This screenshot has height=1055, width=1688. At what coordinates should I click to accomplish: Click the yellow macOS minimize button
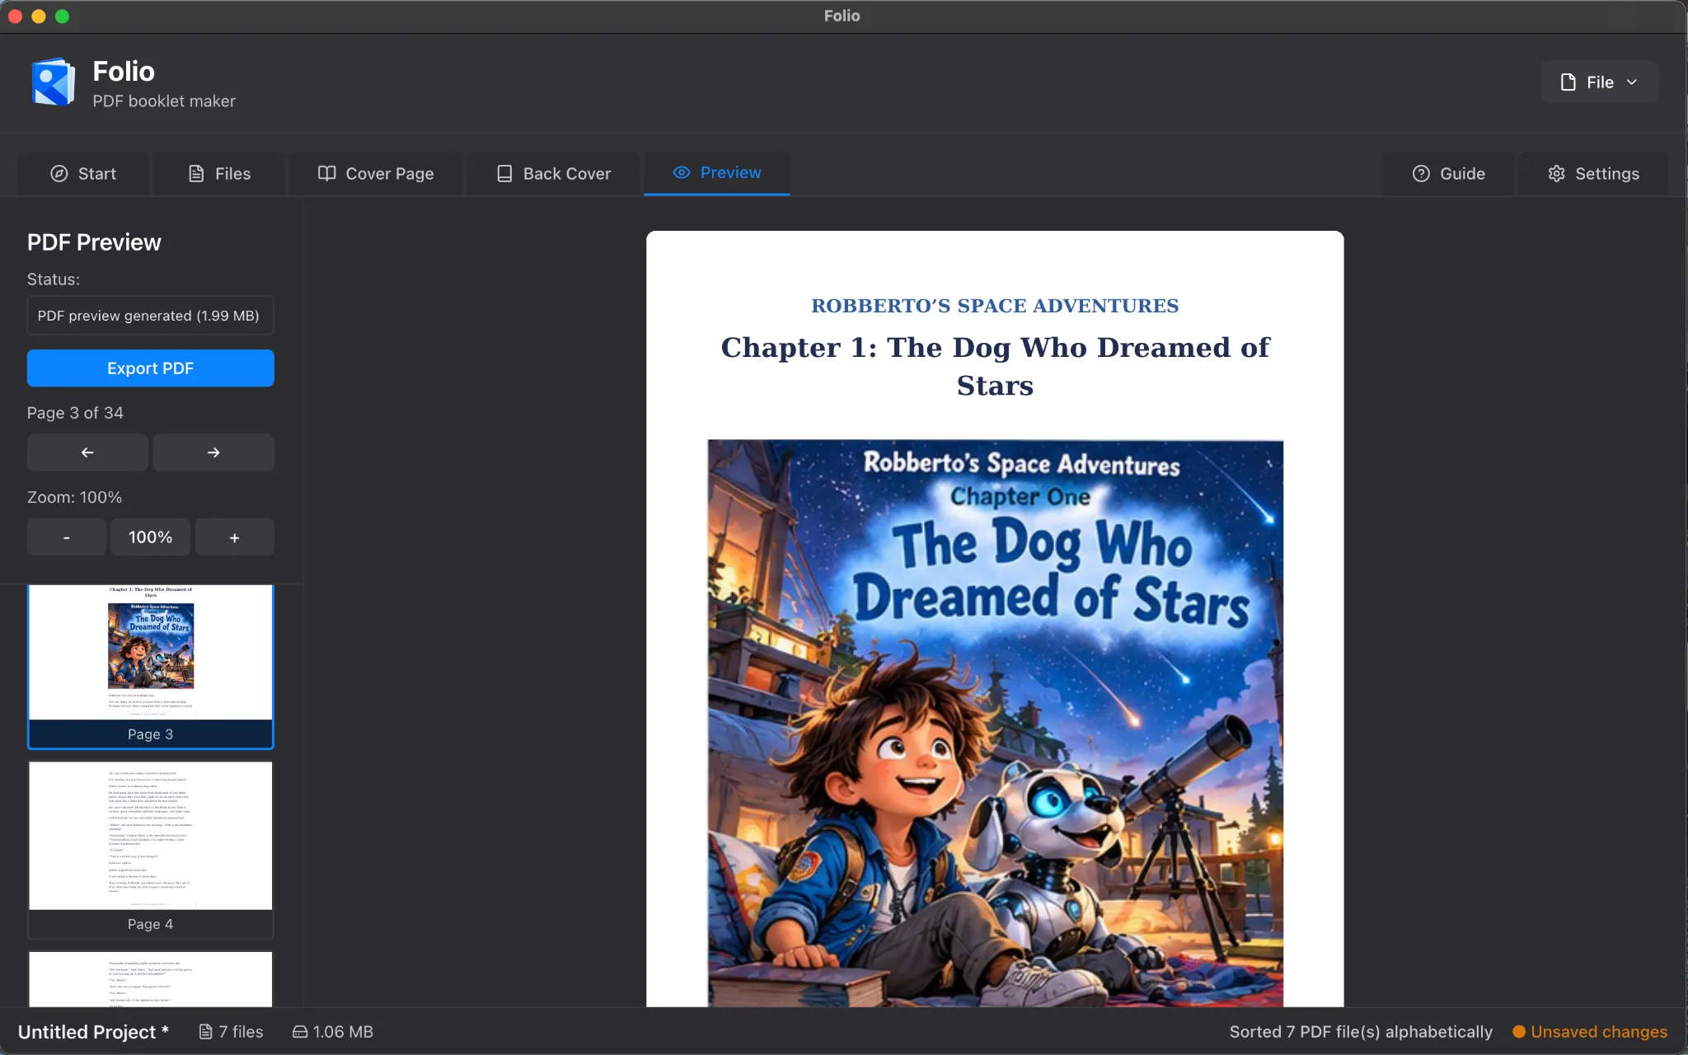[39, 16]
